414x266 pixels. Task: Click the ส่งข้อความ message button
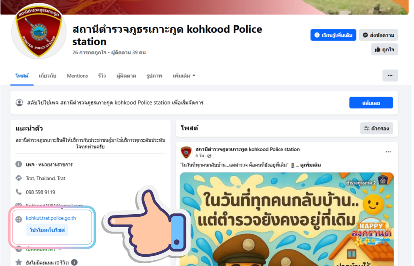click(378, 35)
